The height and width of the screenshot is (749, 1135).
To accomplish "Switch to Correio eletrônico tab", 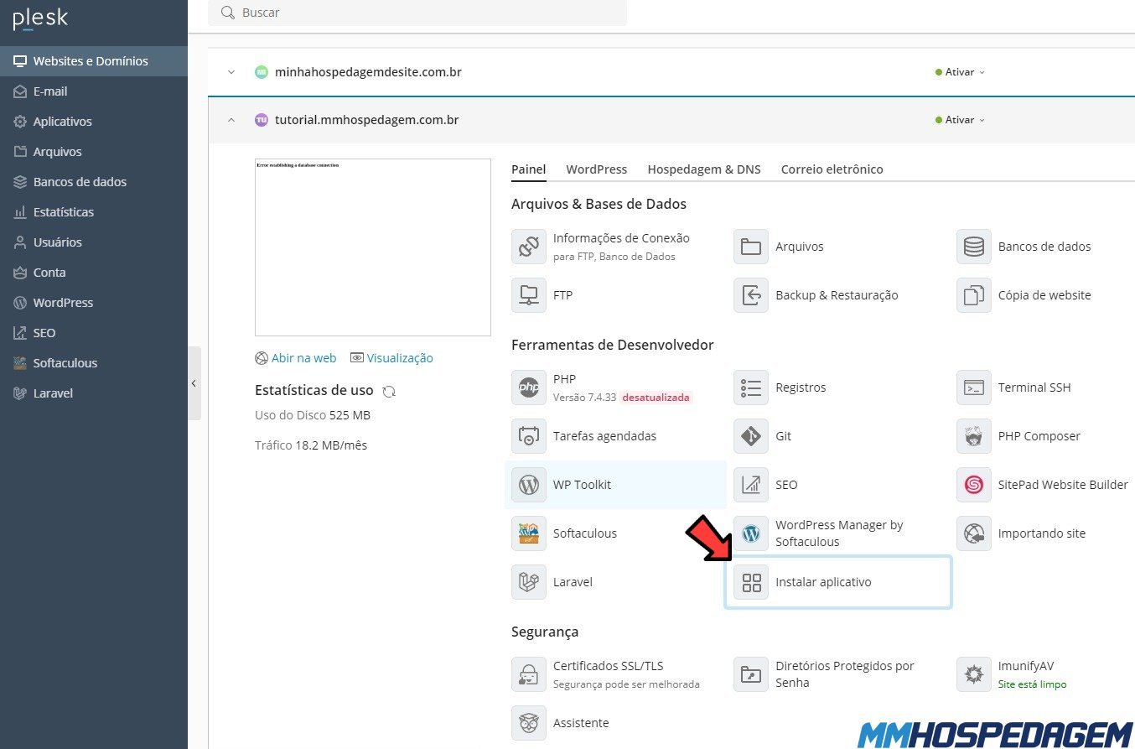I will pyautogui.click(x=832, y=169).
